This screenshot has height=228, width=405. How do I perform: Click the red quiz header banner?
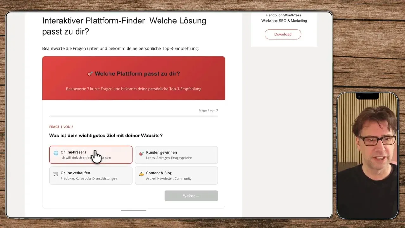[134, 78]
